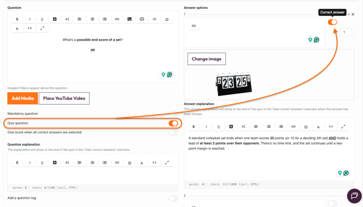Viewport: 363px width, 207px height.
Task: Insert numbered list in Question editor
Action: click(x=92, y=19)
